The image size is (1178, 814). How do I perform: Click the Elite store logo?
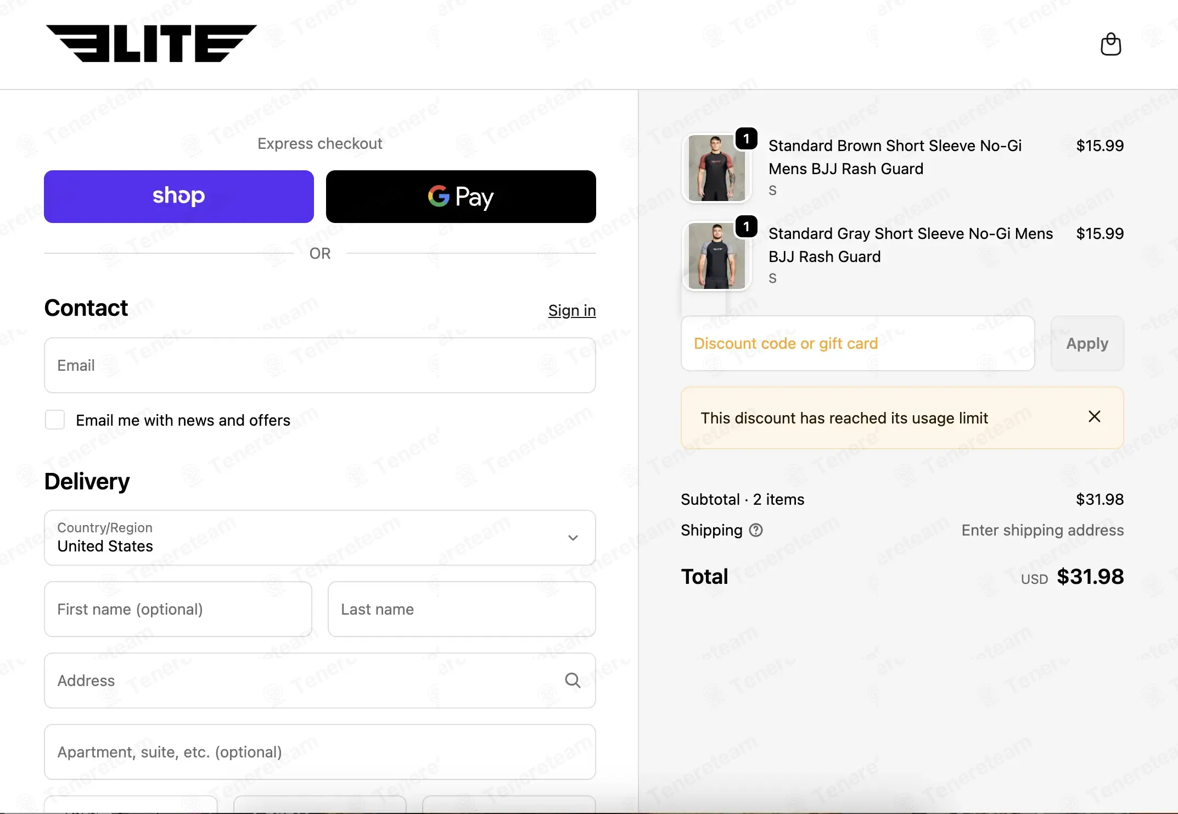[x=152, y=43]
